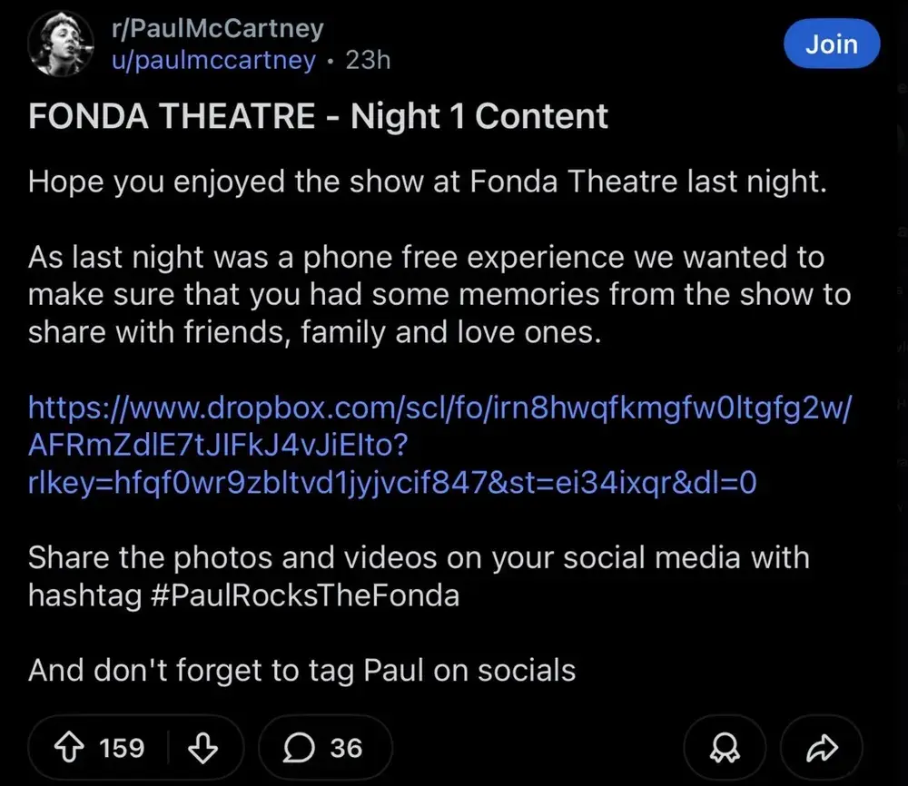
Task: Click the 159 upvote count
Action: (122, 747)
